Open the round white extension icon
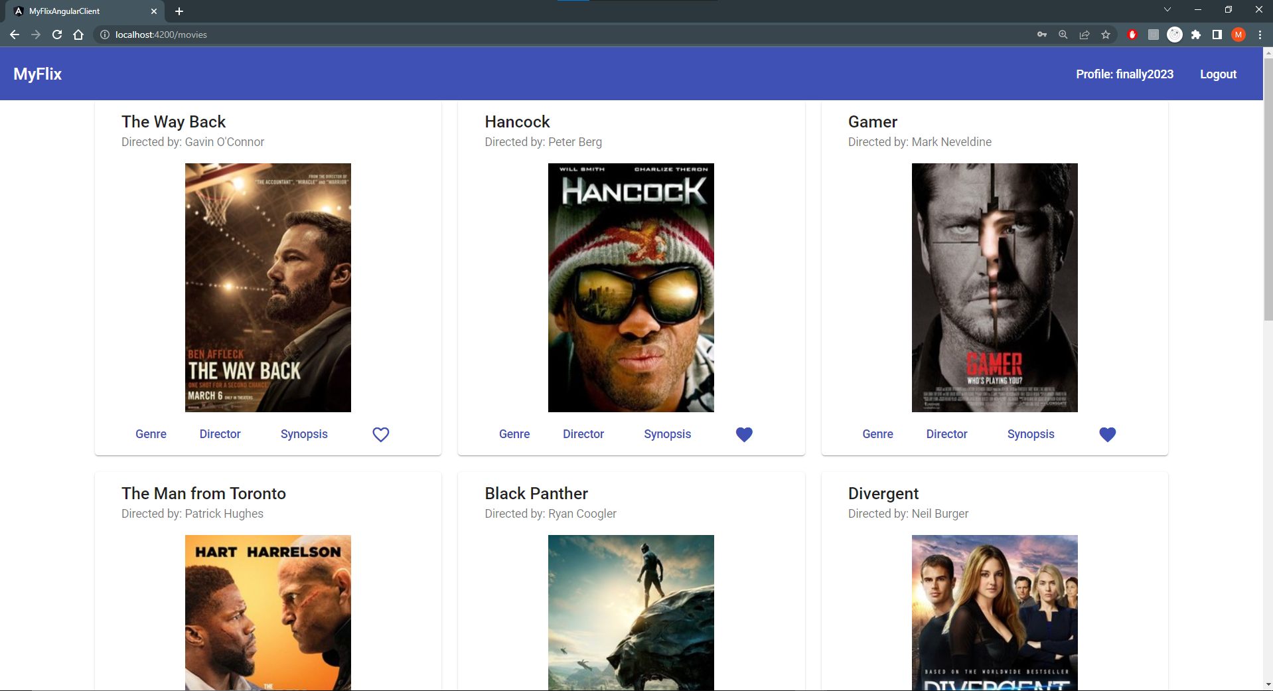 [1175, 35]
